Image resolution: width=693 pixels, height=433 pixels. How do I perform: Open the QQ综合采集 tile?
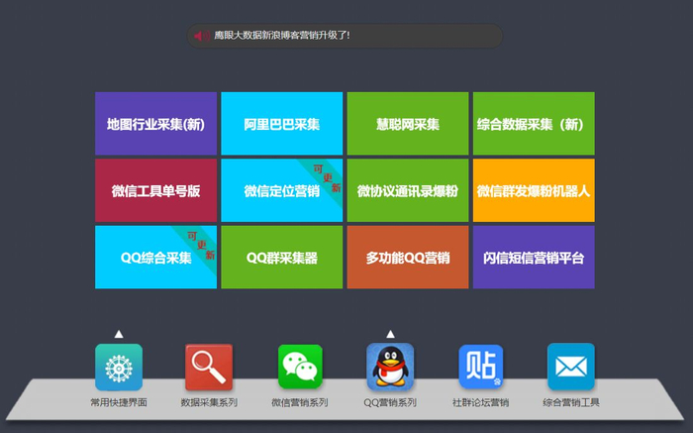156,257
